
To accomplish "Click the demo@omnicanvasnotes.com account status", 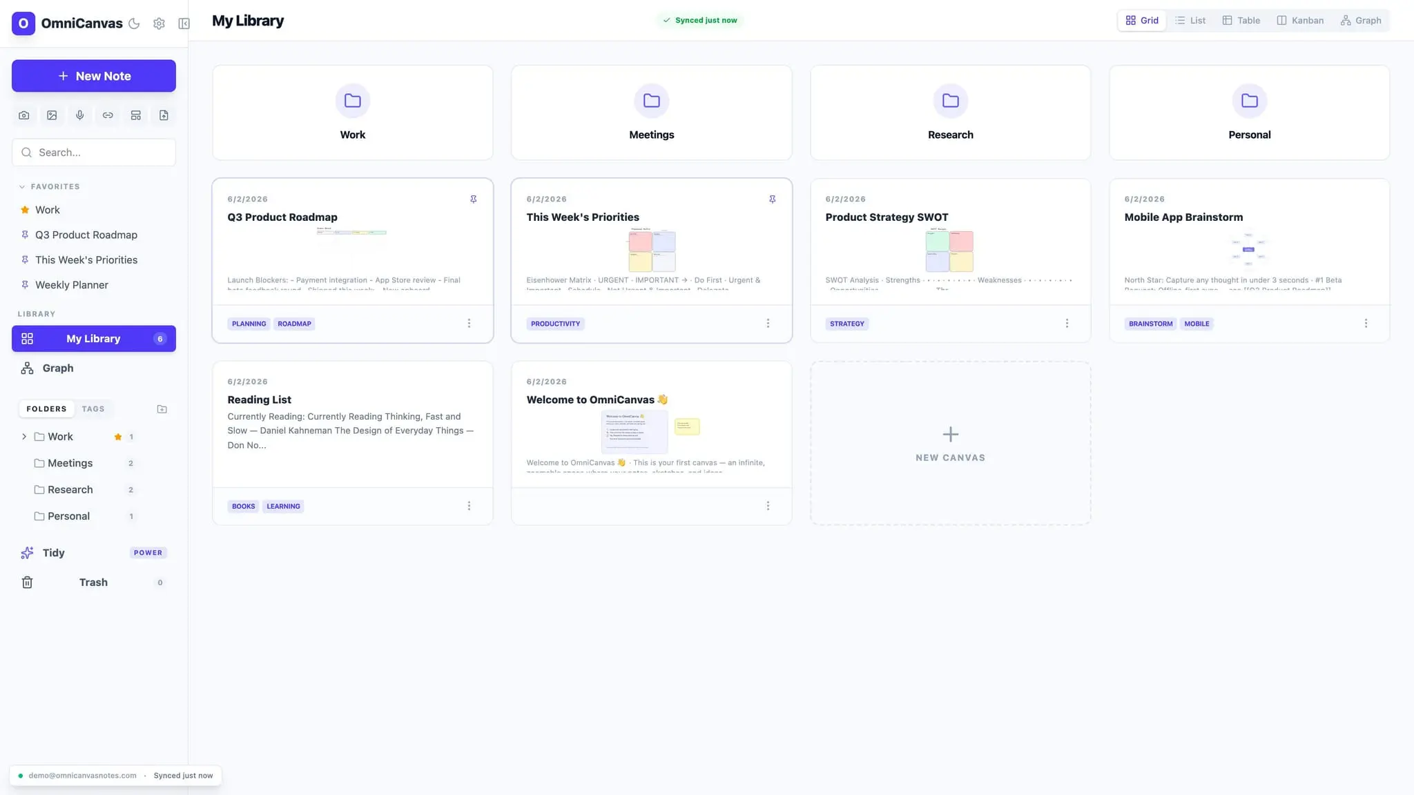I will pos(82,776).
